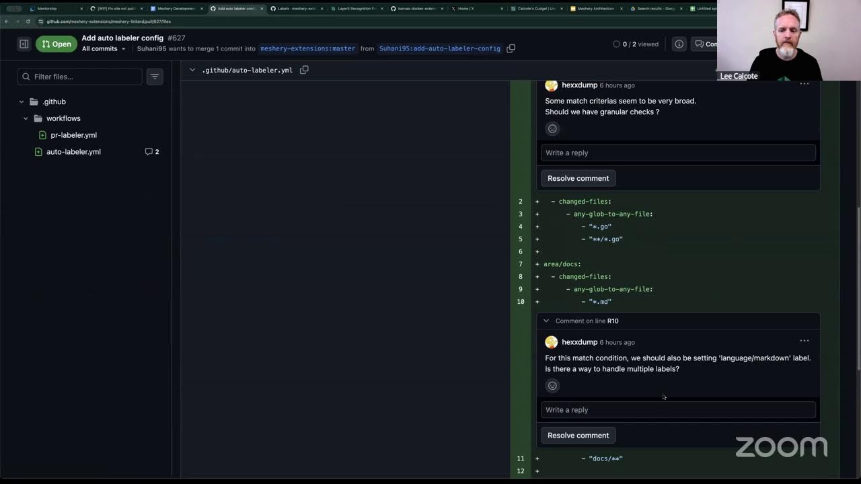
Task: Copy the branch name add-auto-labeler-config
Action: (x=511, y=48)
